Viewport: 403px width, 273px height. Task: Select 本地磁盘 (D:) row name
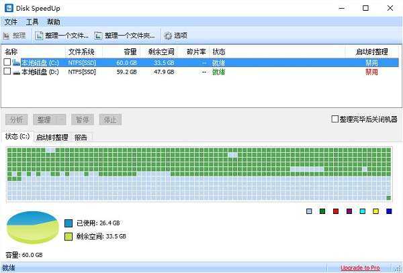coord(40,72)
